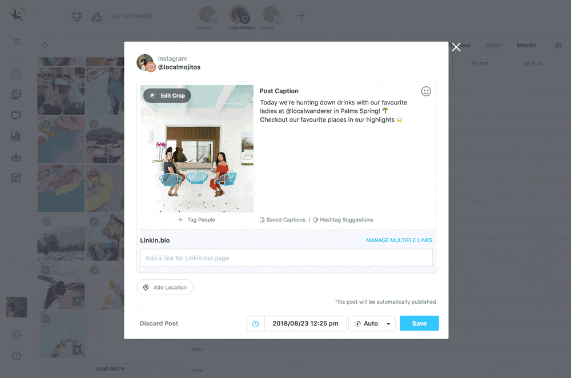Open the analytics bar chart sidebar icon

pyautogui.click(x=16, y=136)
